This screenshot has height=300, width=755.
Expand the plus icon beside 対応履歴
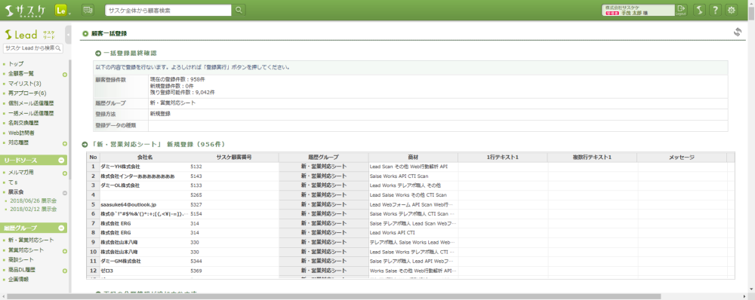coord(64,143)
